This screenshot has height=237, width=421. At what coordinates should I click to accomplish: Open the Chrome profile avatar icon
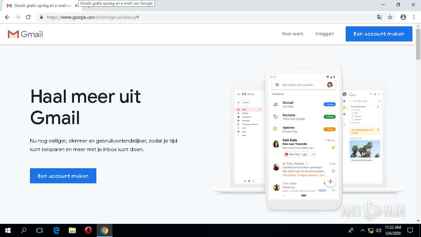point(403,17)
